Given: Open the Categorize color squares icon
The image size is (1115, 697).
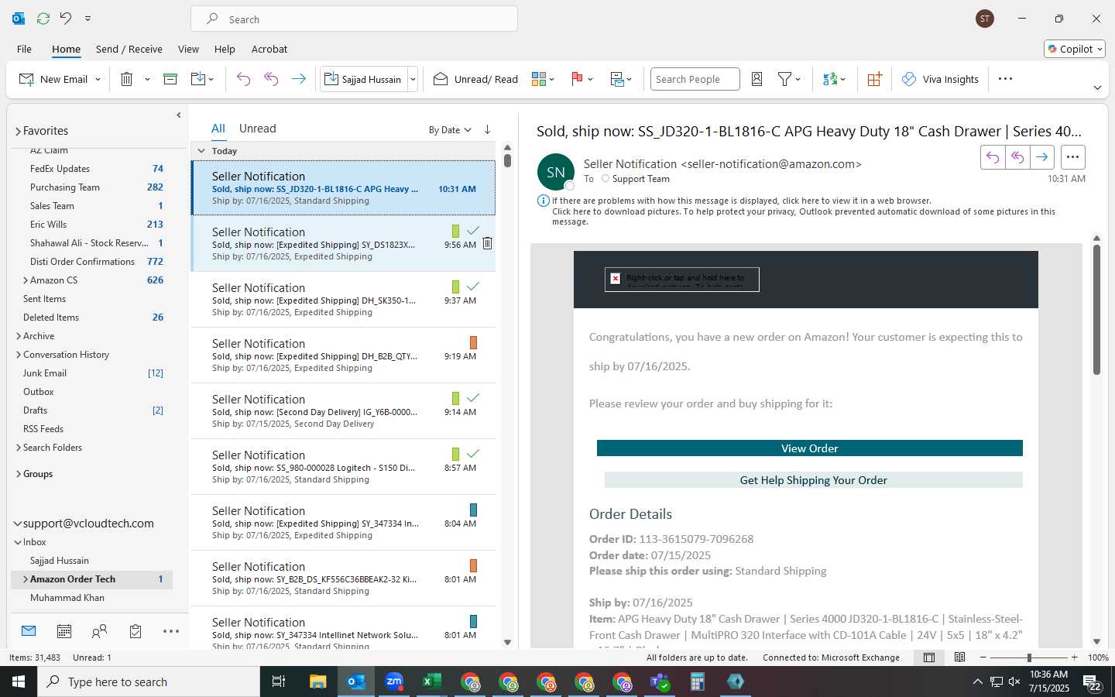Looking at the screenshot, I should pyautogui.click(x=539, y=79).
